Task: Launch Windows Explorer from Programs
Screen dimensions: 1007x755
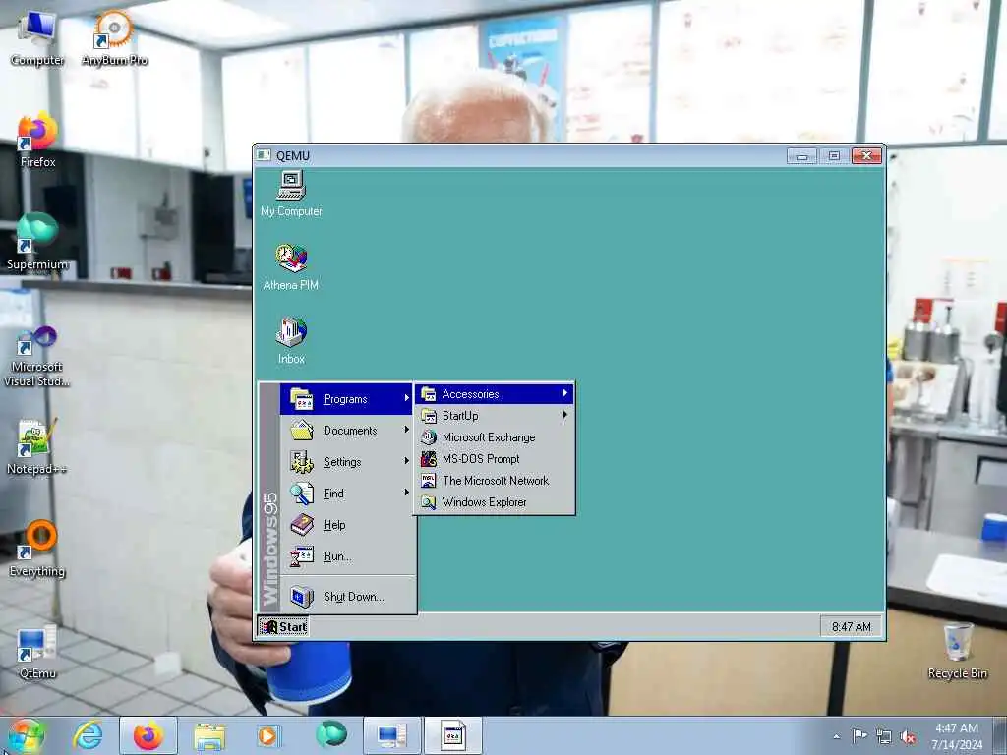Action: pyautogui.click(x=495, y=502)
